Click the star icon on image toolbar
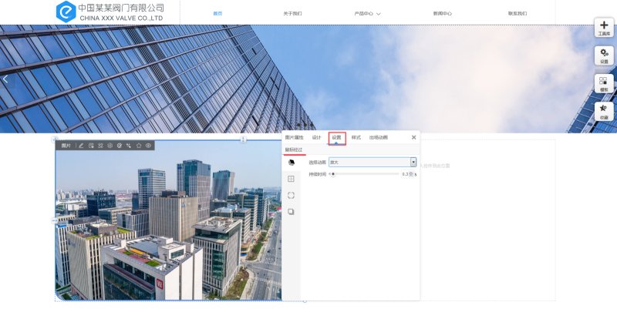The height and width of the screenshot is (312, 617). point(139,145)
